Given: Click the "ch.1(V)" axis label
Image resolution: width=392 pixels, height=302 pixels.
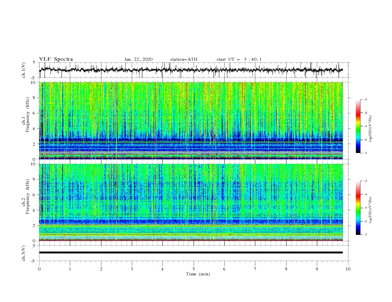Looking at the screenshot, I should coord(24,70).
